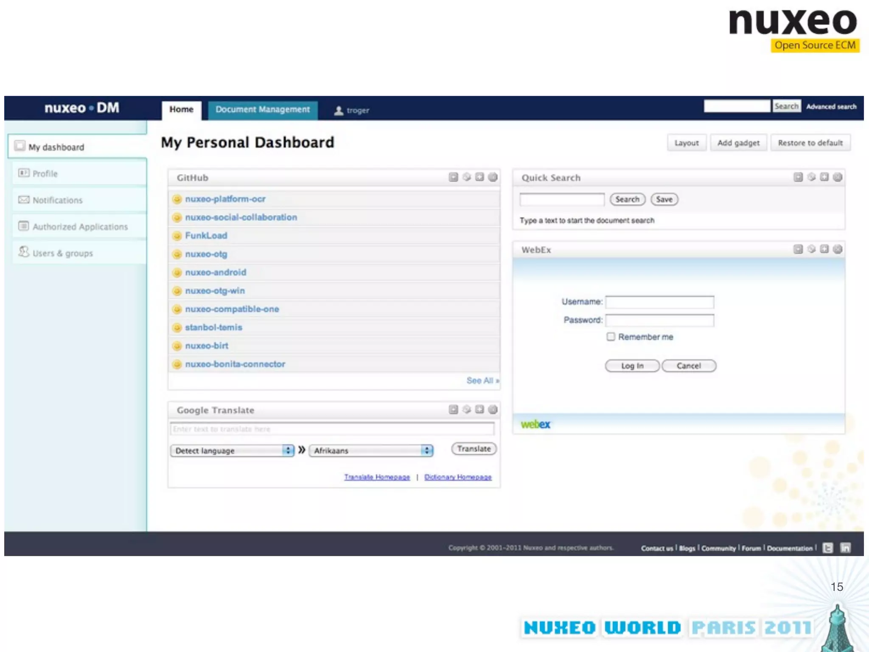
Task: Click the Notifications envelope icon
Action: point(24,200)
